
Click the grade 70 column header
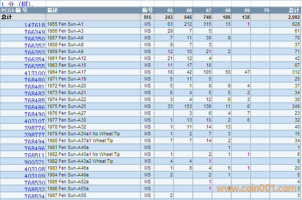pos(266,10)
